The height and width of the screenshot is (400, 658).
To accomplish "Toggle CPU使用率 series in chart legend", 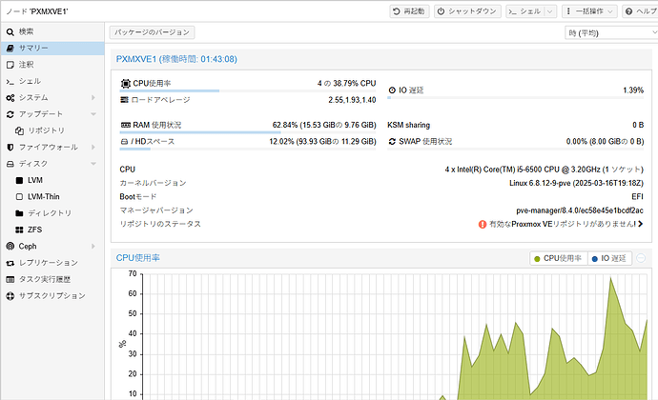I will tap(558, 258).
